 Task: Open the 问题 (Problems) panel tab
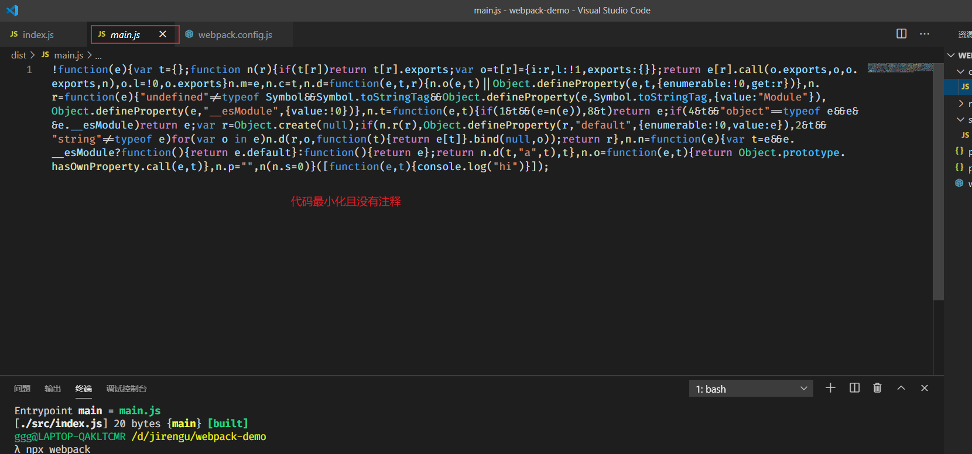[x=22, y=389]
